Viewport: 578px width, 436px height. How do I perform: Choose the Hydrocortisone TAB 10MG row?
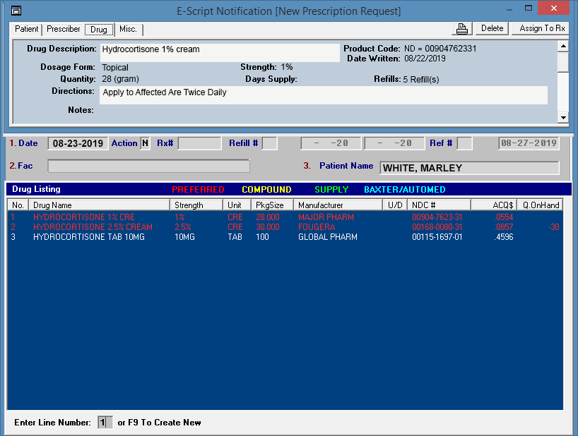tap(89, 238)
